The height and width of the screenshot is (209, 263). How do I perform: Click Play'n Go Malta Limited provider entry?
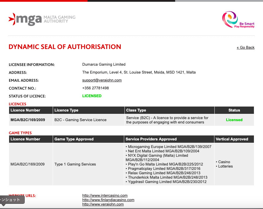tap(164, 164)
